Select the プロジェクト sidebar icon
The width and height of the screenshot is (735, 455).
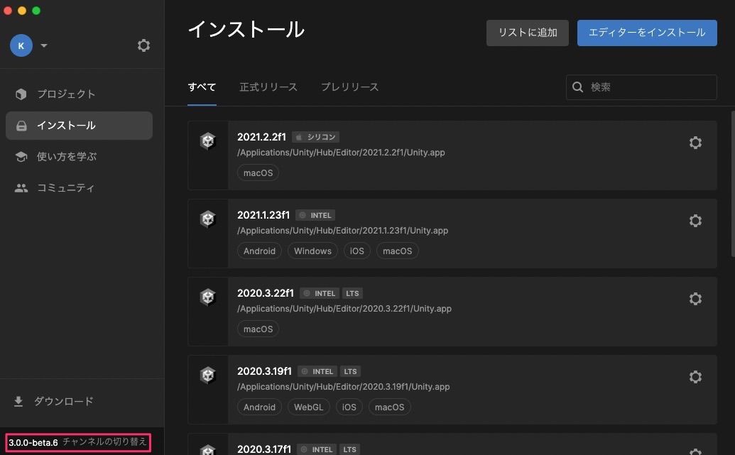(x=21, y=93)
